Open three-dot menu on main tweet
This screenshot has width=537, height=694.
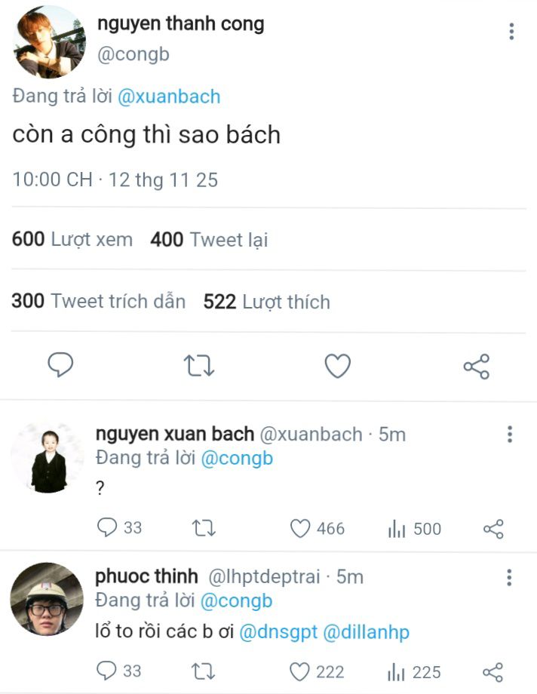tap(511, 32)
